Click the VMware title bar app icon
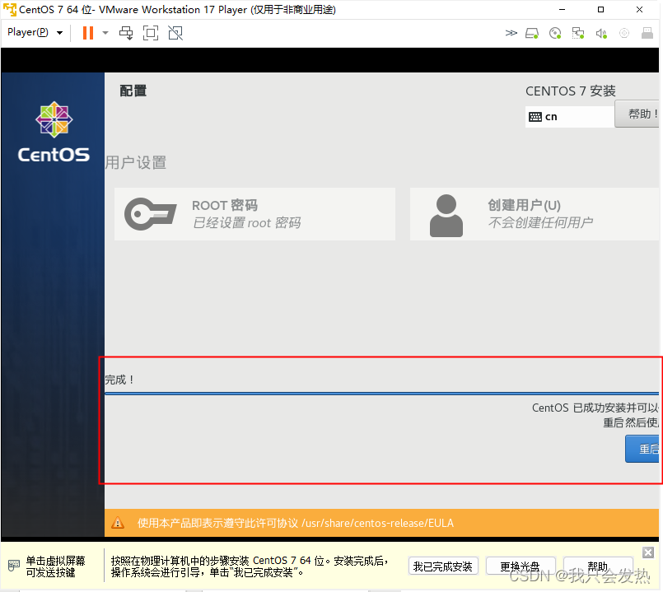This screenshot has width=663, height=592. coord(9,9)
